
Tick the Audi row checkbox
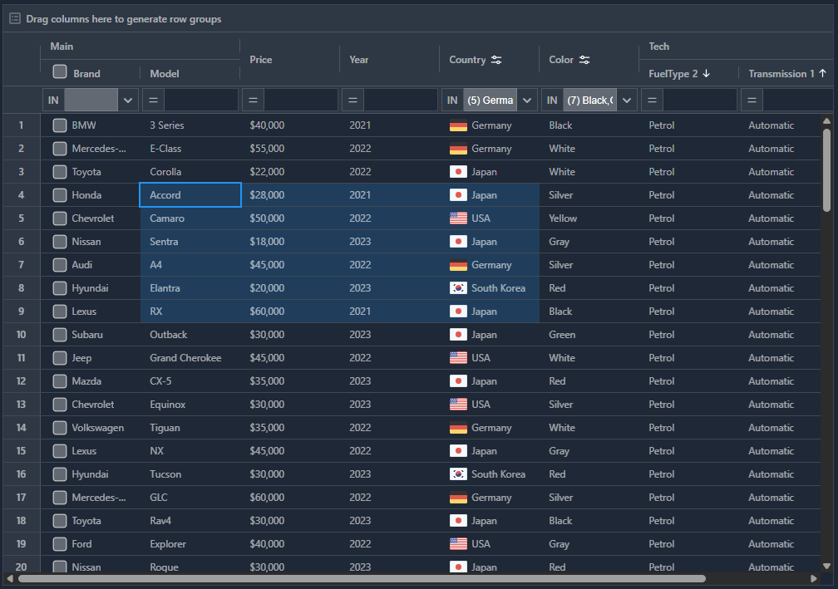[60, 265]
